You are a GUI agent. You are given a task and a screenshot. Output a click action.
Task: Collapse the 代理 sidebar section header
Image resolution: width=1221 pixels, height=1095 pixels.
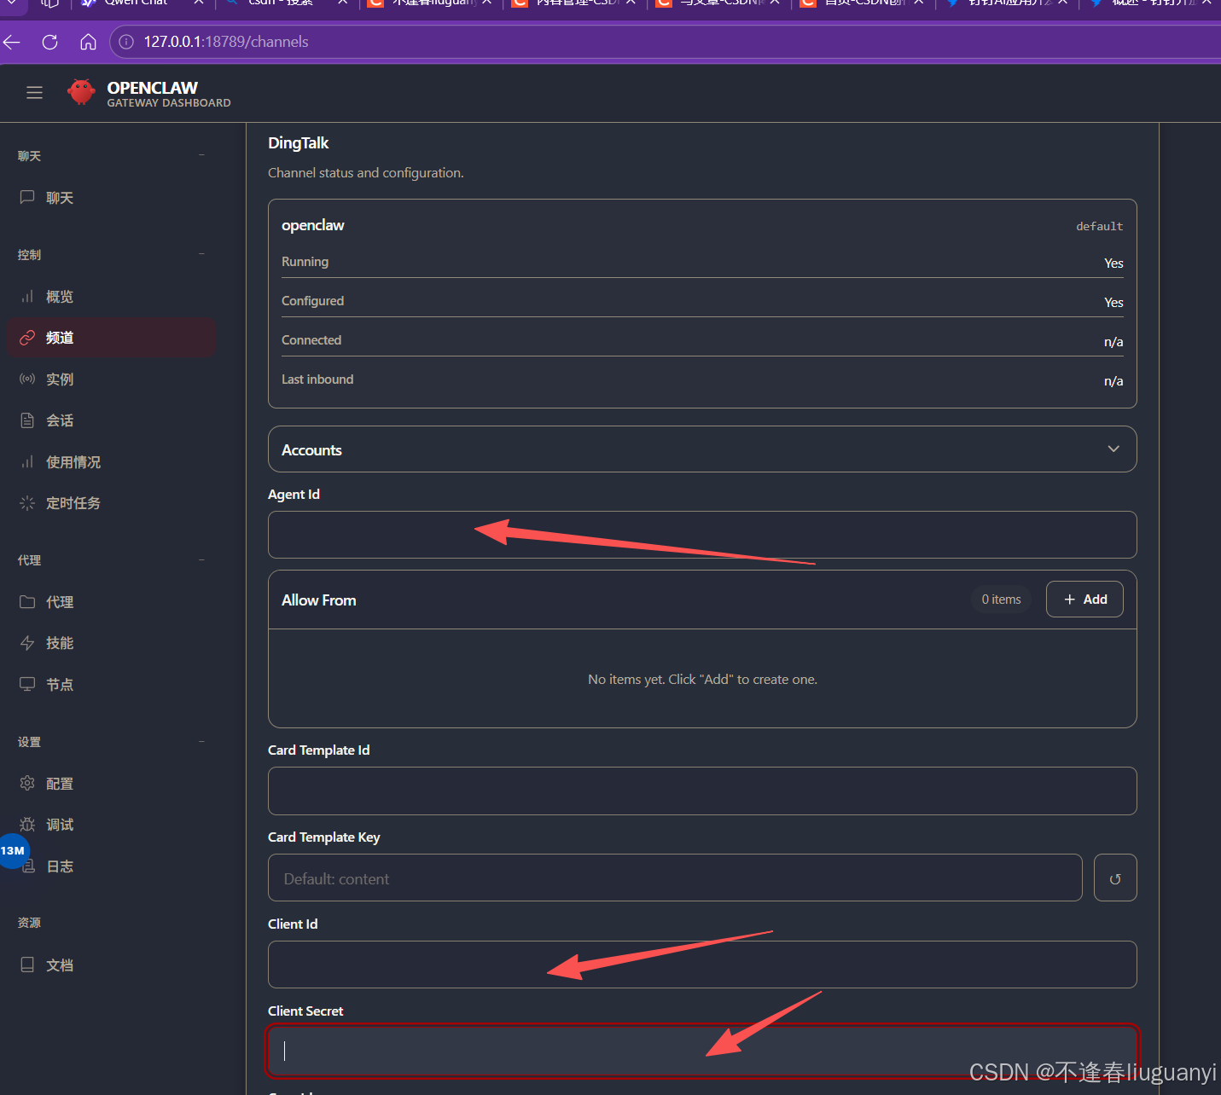[111, 560]
